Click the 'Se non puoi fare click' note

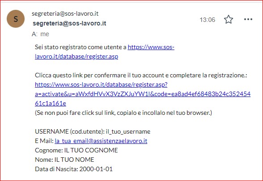click(123, 113)
